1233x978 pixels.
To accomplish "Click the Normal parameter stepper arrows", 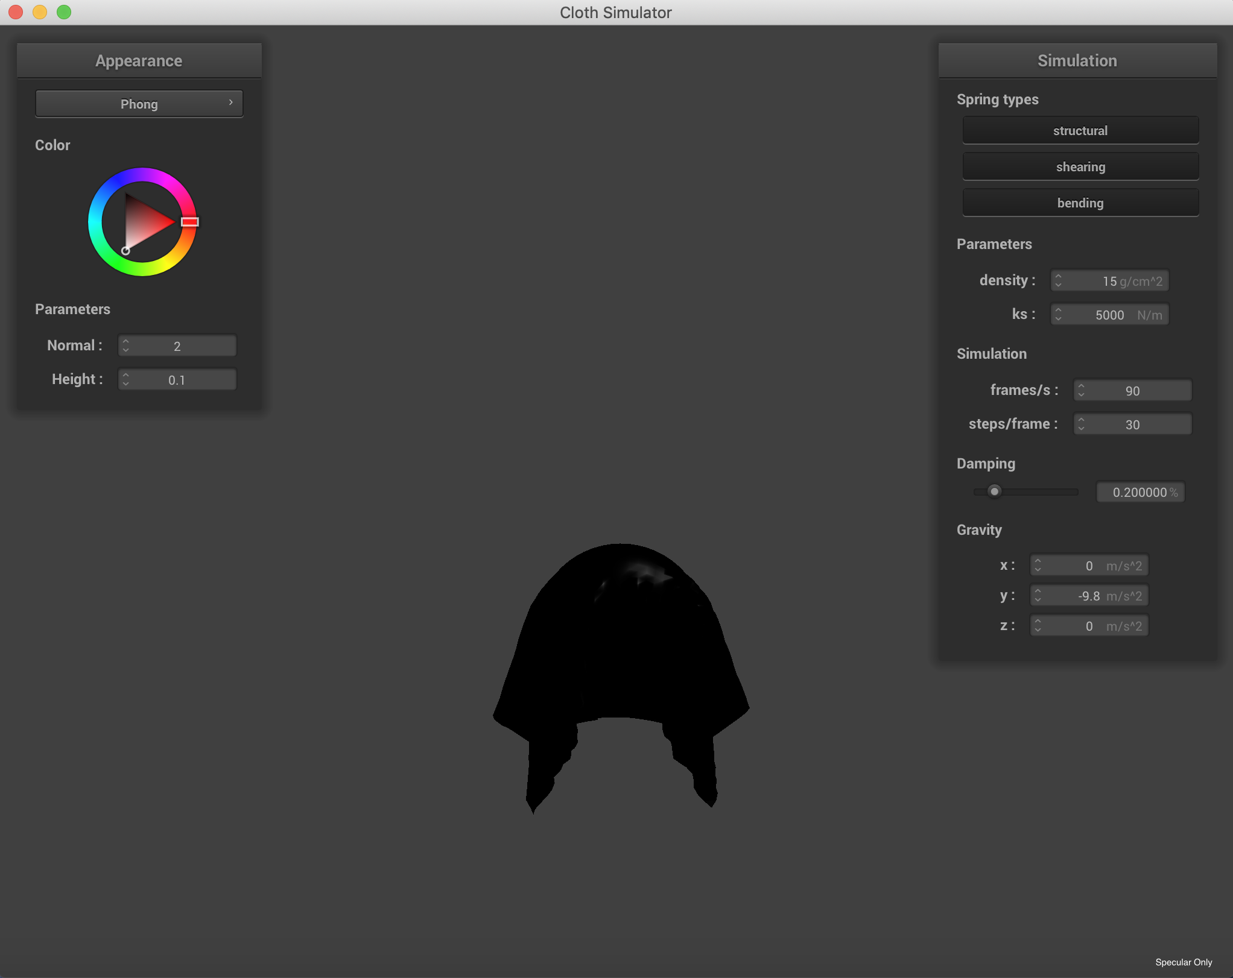I will pyautogui.click(x=125, y=346).
